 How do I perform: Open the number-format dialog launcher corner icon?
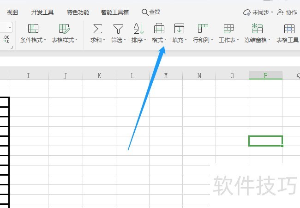pyautogui.click(x=12, y=47)
